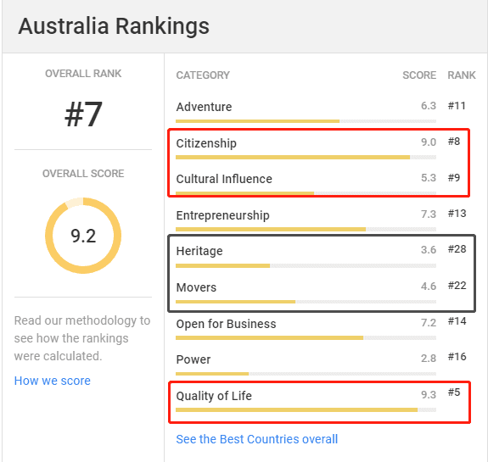Image resolution: width=488 pixels, height=462 pixels.
Task: Click the CATEGORY column header
Action: (x=203, y=75)
